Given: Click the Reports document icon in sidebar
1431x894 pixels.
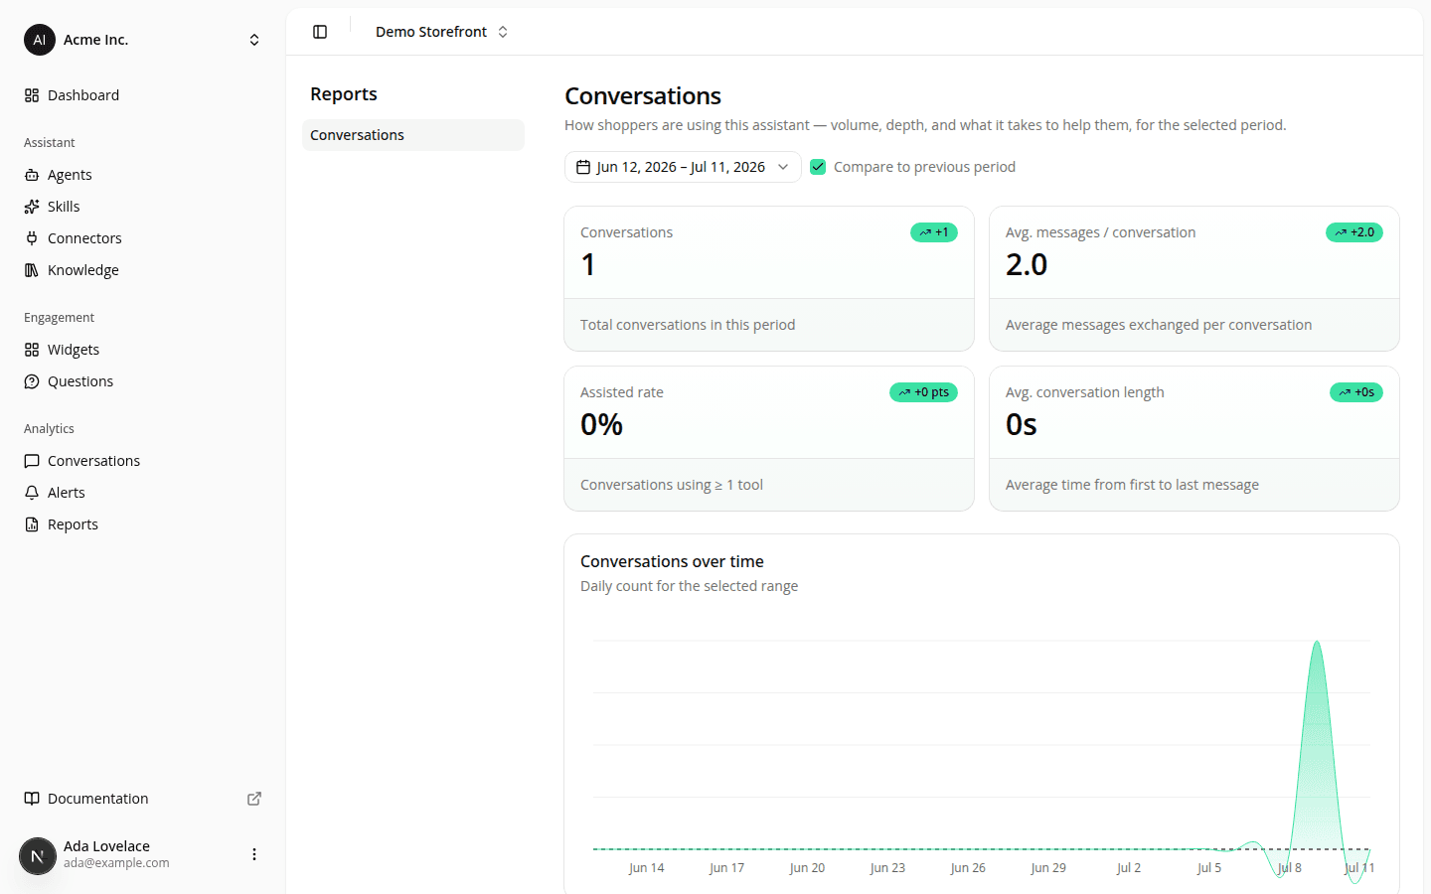Looking at the screenshot, I should click(32, 524).
